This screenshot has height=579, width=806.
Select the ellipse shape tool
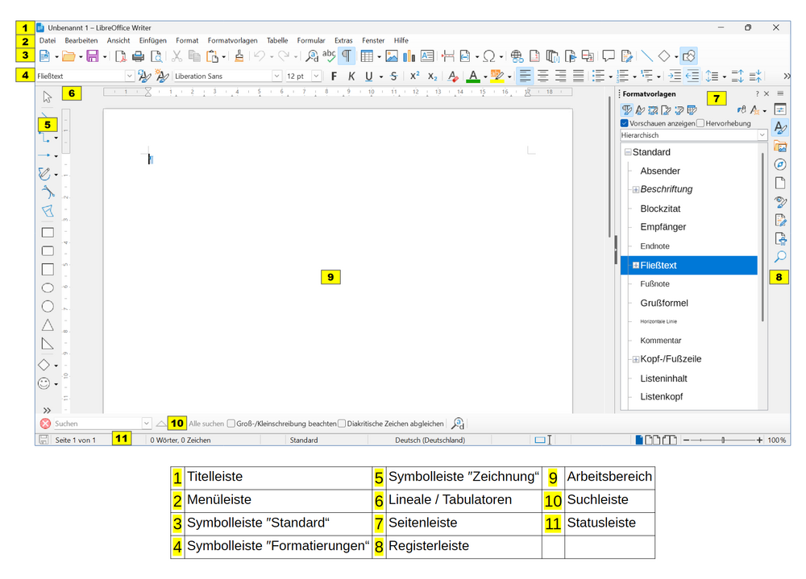(x=48, y=287)
